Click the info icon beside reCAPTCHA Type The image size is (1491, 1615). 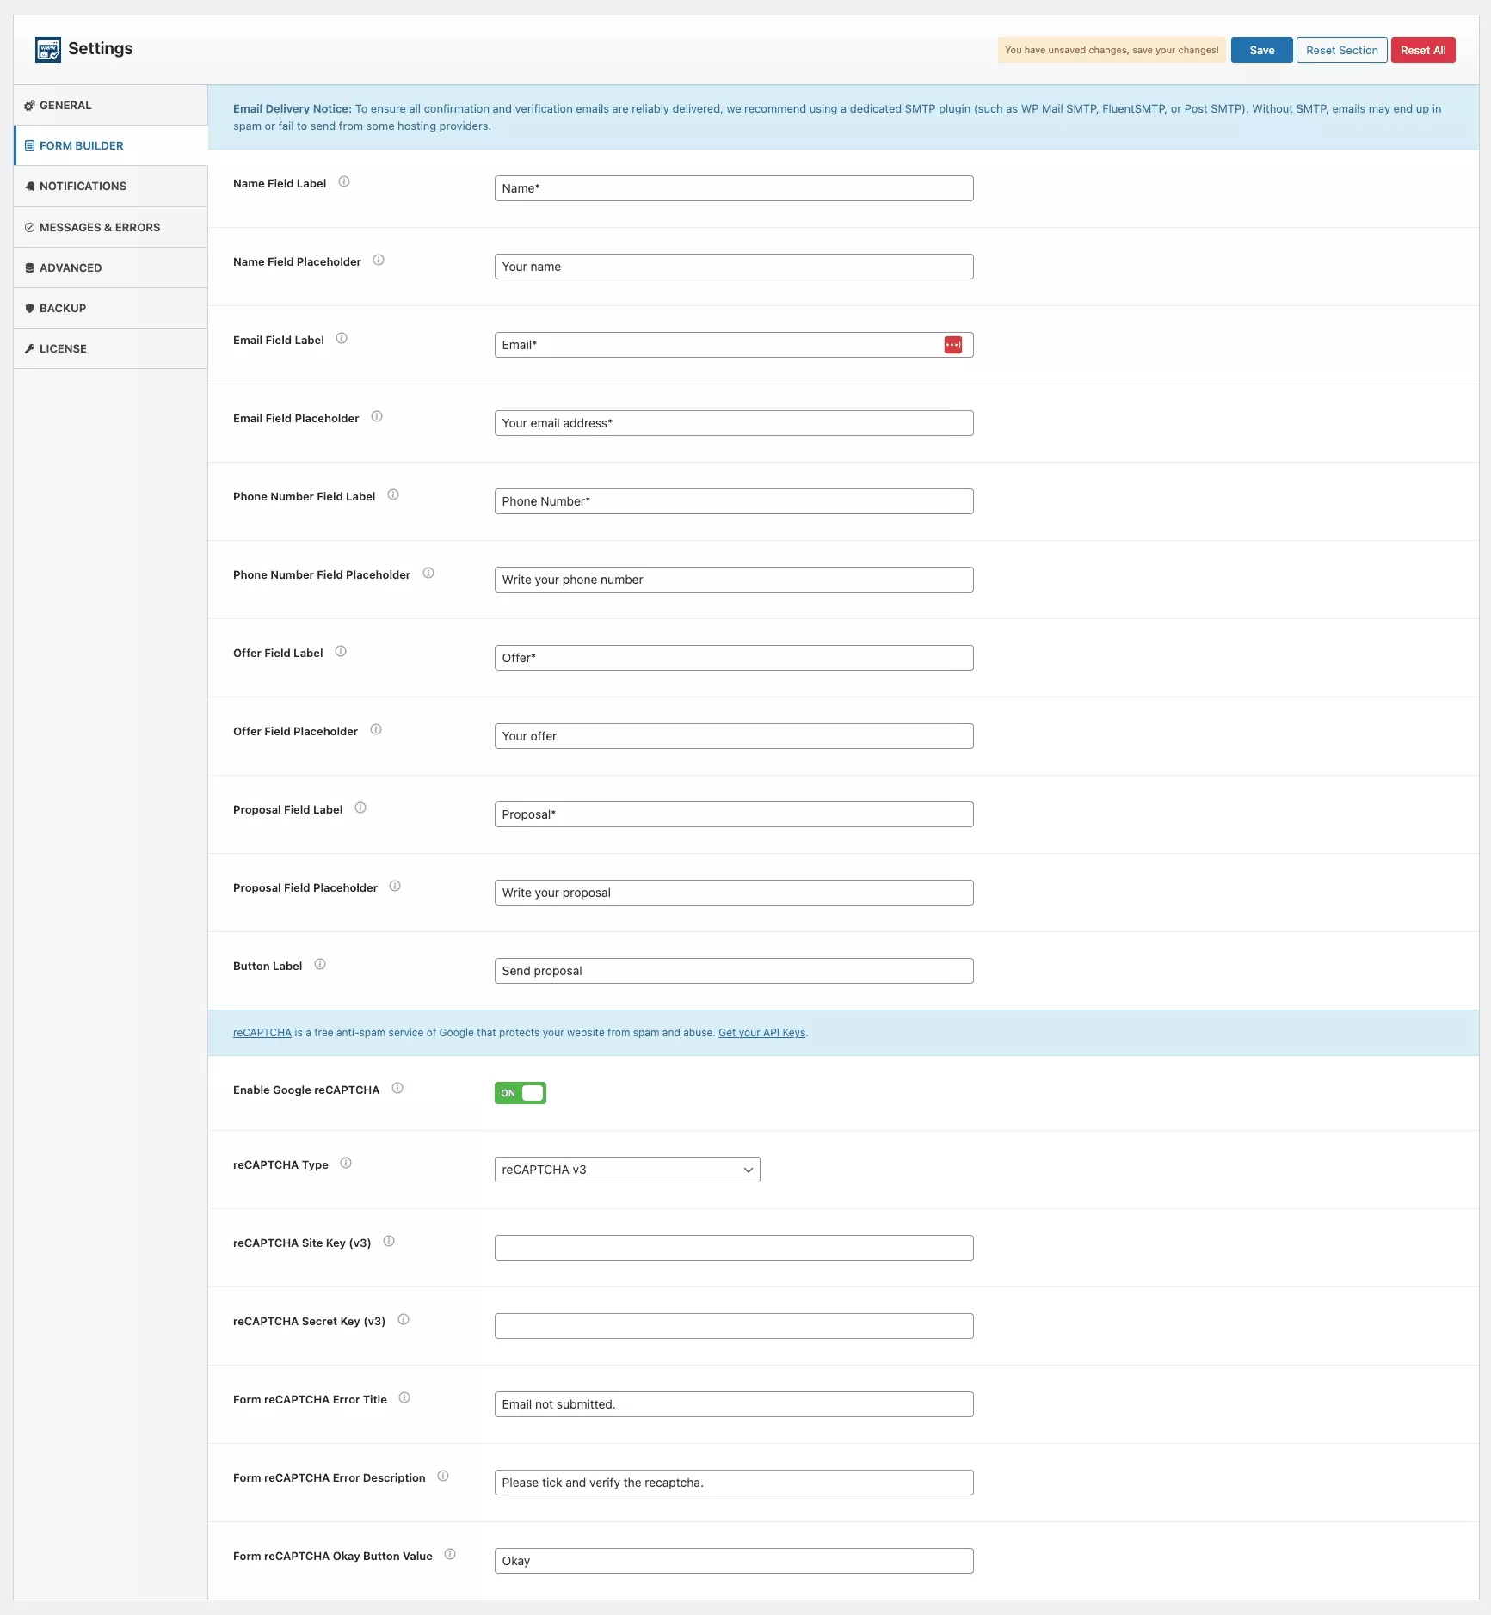[346, 1164]
